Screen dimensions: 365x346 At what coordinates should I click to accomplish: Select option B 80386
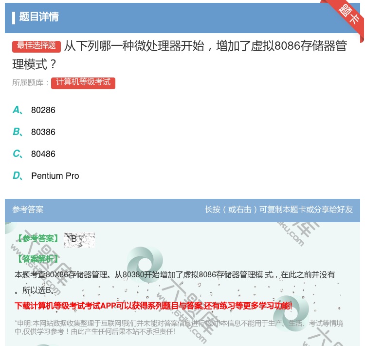pyautogui.click(x=34, y=132)
